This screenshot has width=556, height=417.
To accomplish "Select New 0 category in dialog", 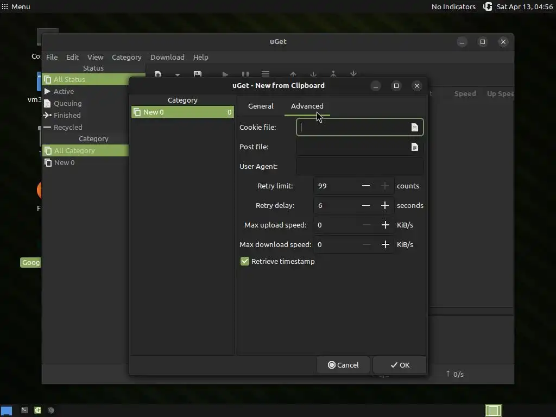I will click(182, 112).
